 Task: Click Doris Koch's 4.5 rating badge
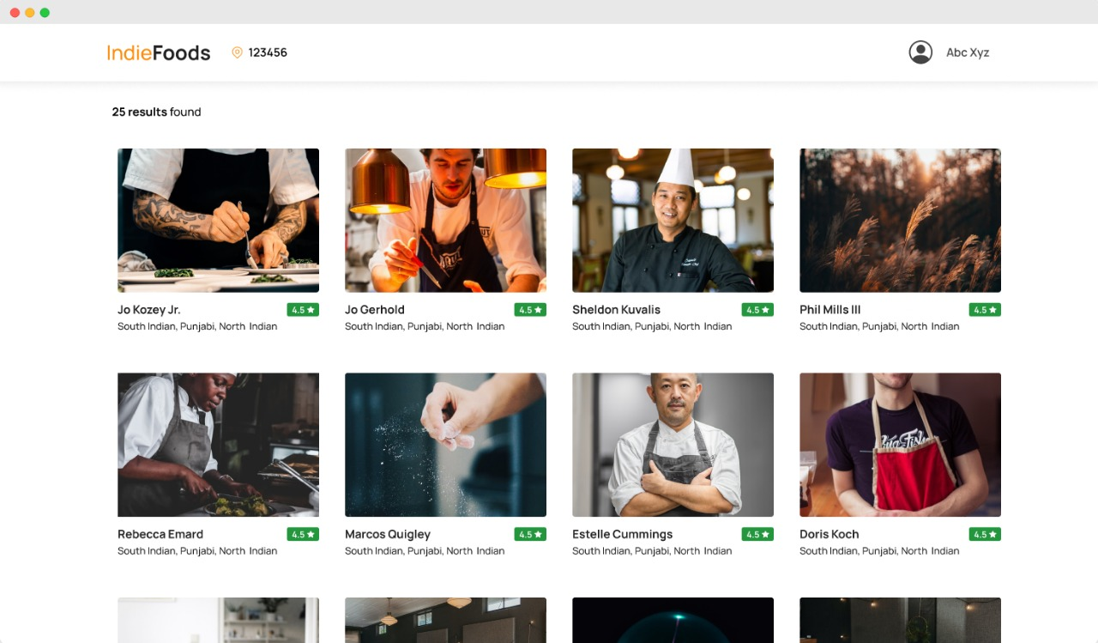pyautogui.click(x=985, y=534)
